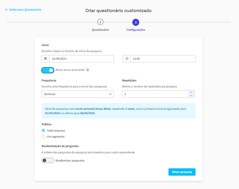Enable Randomizar perguntas toggle
This screenshot has height=189, width=239.
(x=48, y=160)
